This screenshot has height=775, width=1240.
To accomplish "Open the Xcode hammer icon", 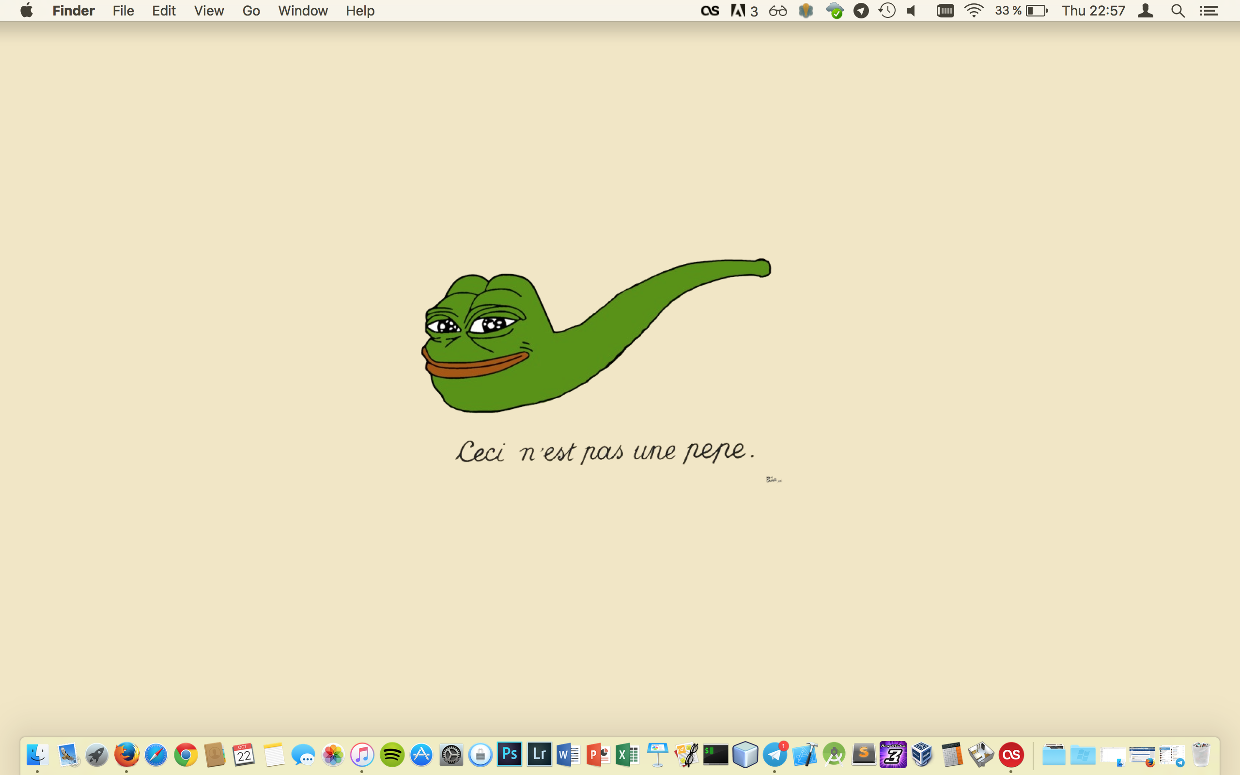I will click(x=805, y=755).
